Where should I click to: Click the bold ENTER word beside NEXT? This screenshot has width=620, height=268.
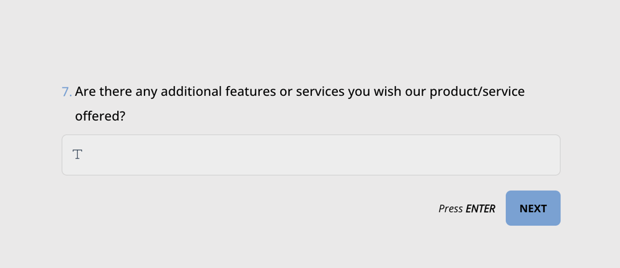(x=480, y=209)
